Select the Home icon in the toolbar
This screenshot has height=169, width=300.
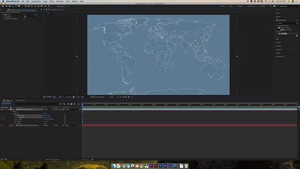[3, 6]
